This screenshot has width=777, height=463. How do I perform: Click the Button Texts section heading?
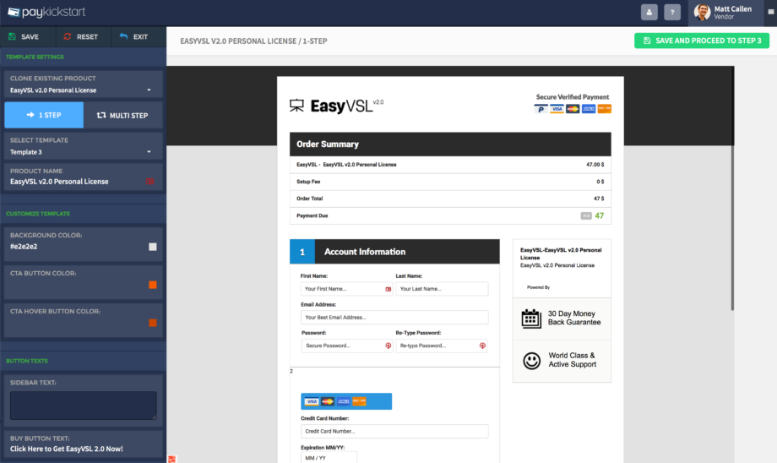27,361
